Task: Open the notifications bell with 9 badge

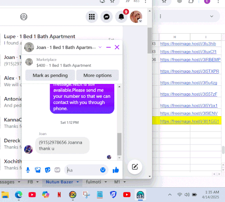Action: click(121, 17)
